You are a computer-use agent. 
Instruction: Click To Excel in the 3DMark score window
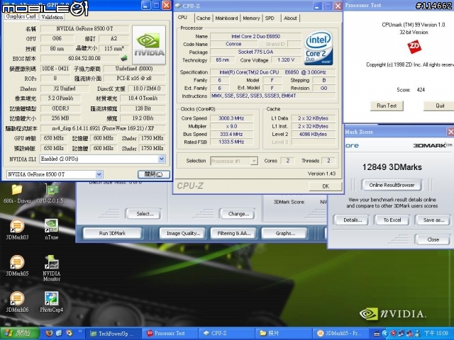tap(392, 220)
